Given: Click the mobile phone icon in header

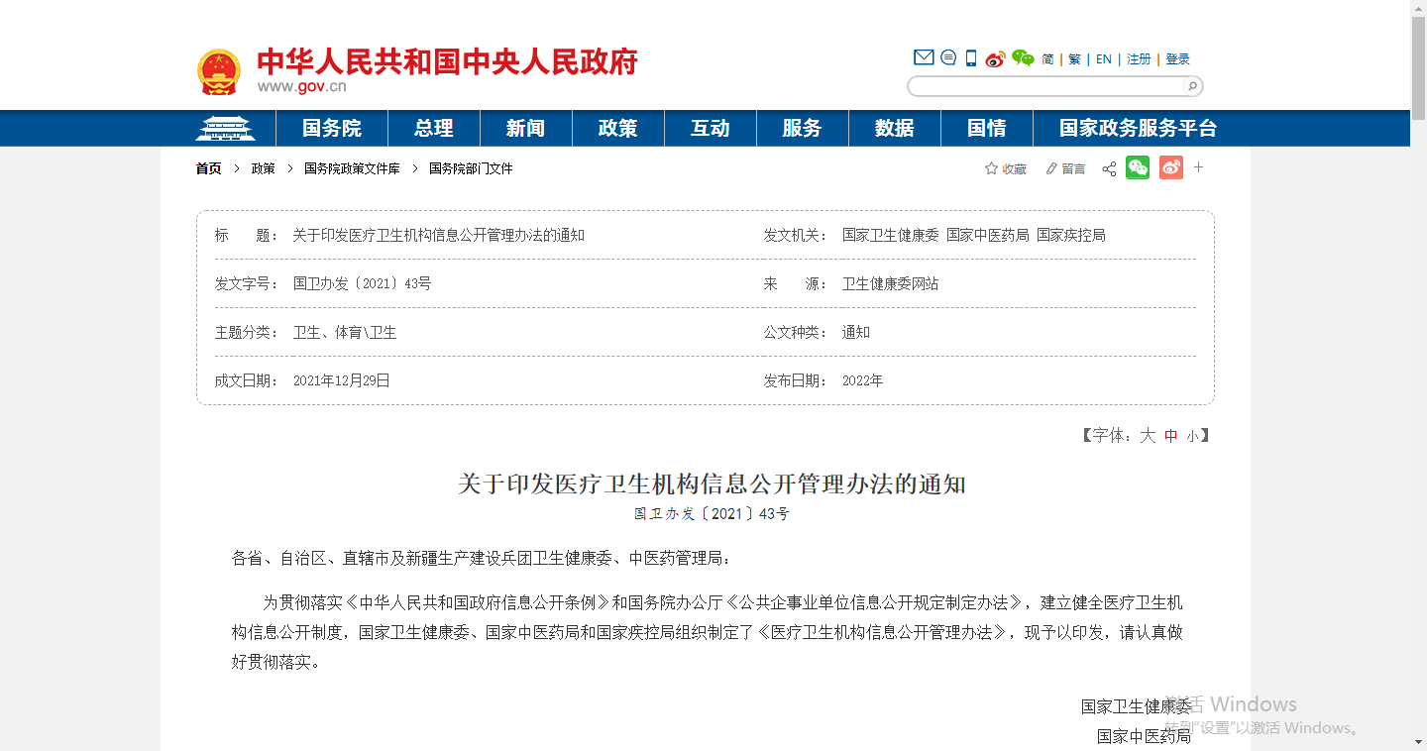Looking at the screenshot, I should 971,58.
